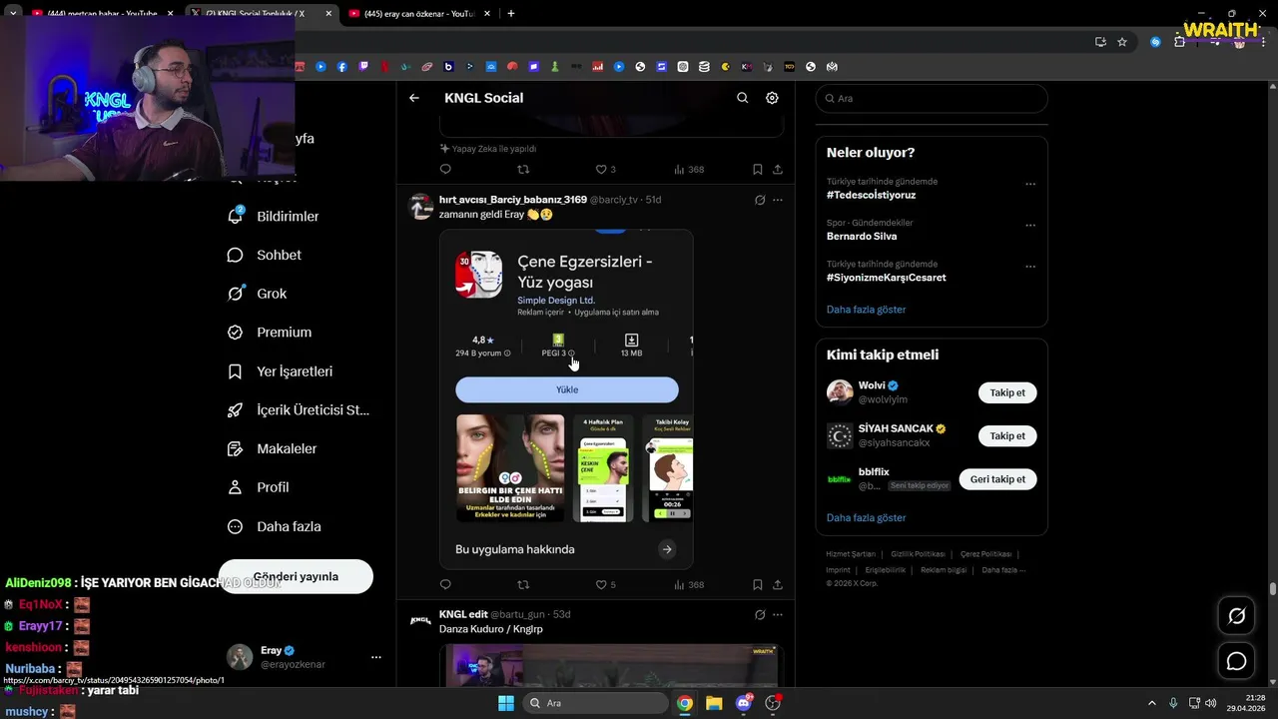Follow Wolvi with Takip et
The height and width of the screenshot is (719, 1278).
(1007, 392)
